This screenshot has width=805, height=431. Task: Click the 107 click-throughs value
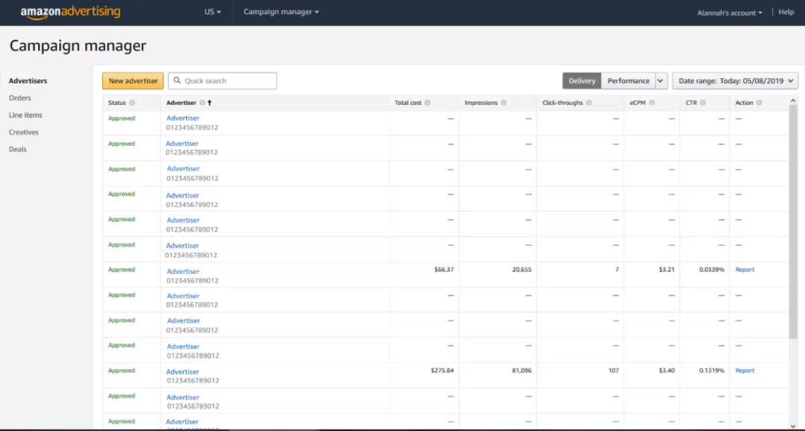coord(613,370)
